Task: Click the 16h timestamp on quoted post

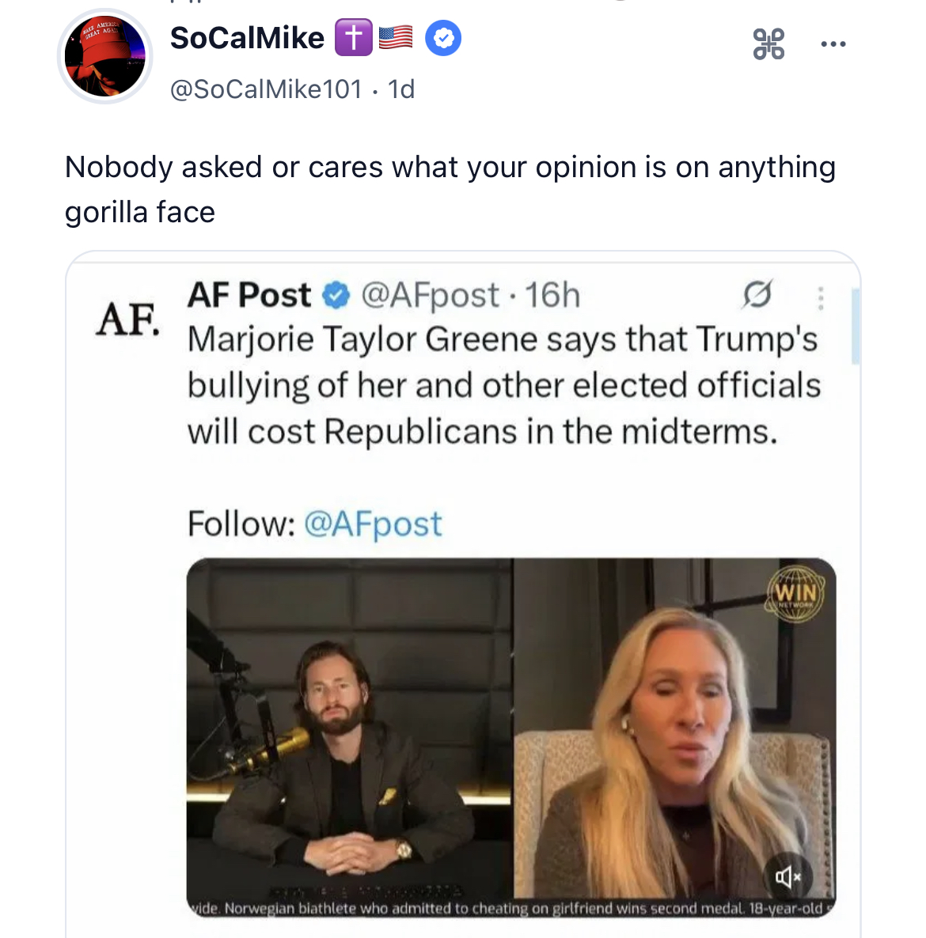Action: [x=552, y=295]
